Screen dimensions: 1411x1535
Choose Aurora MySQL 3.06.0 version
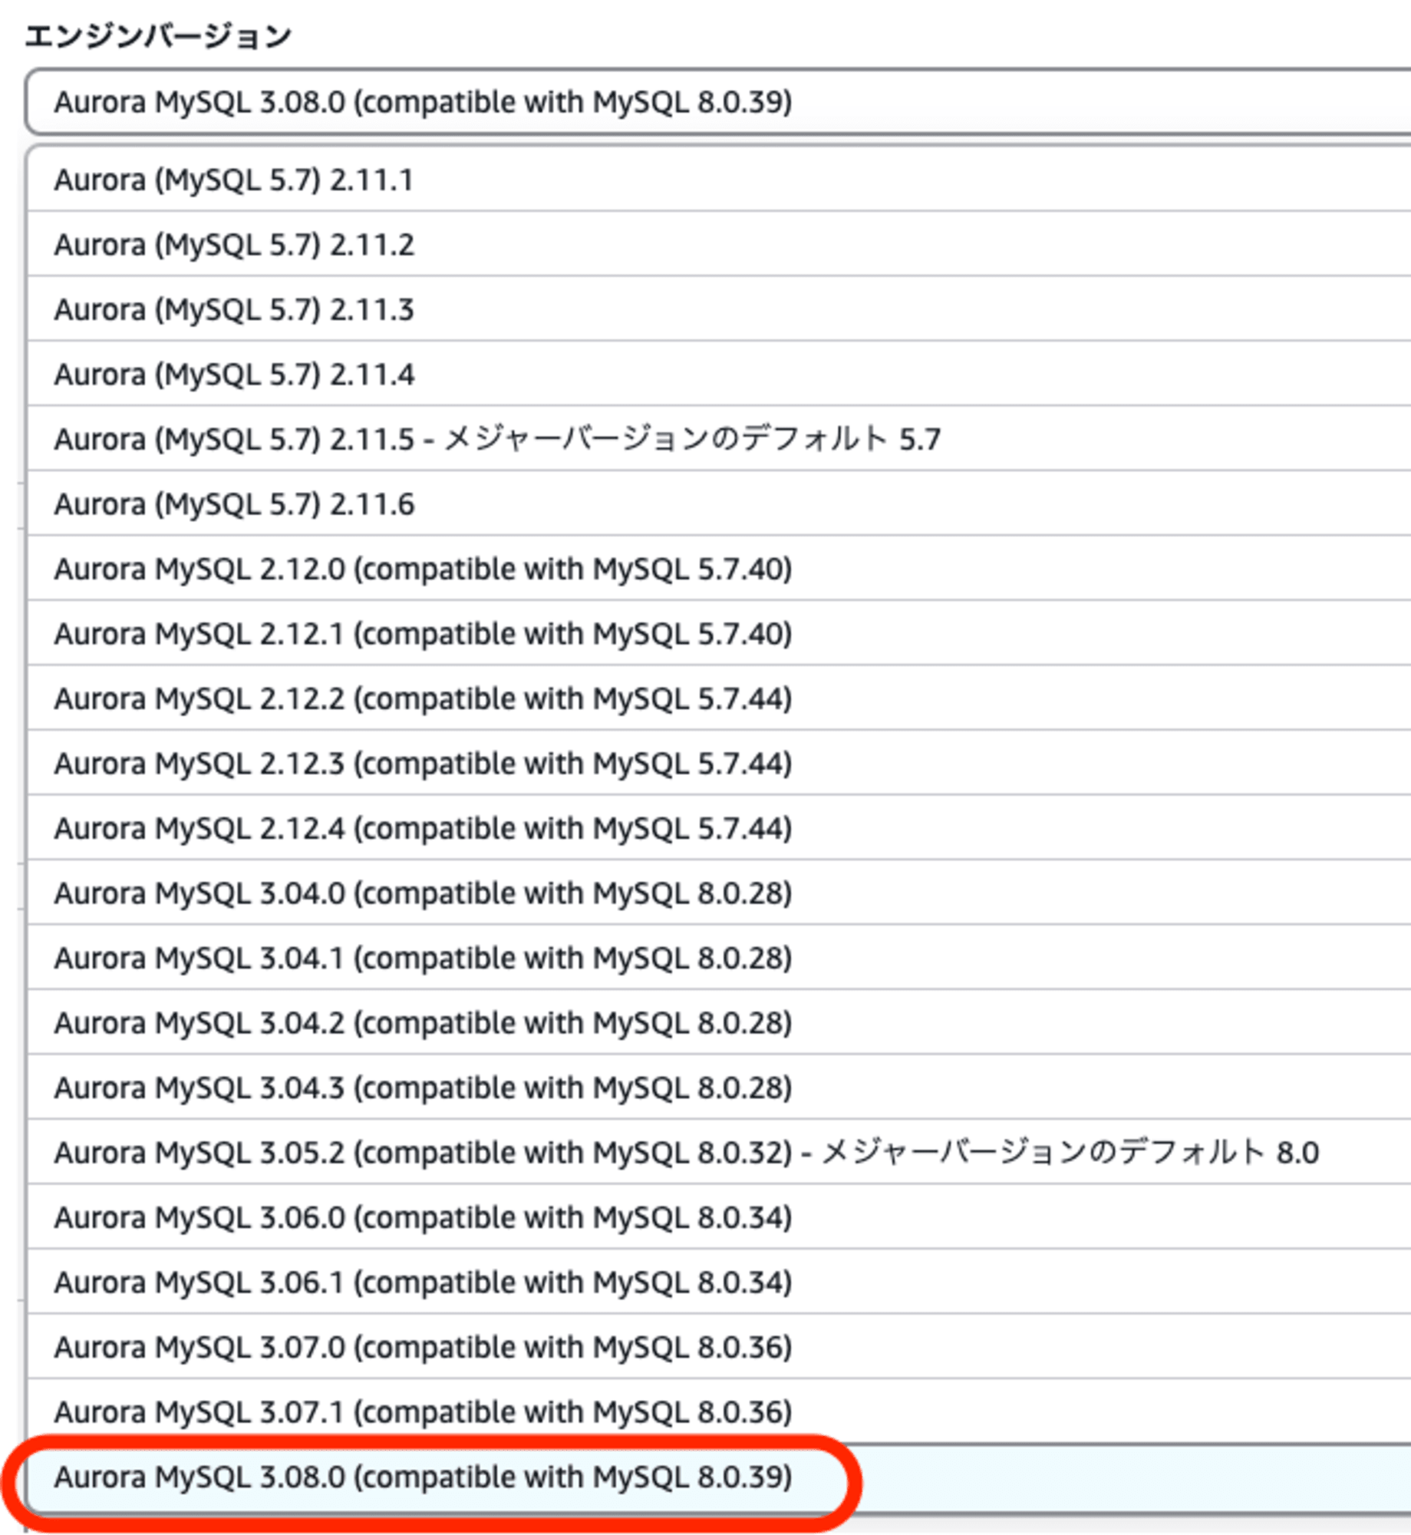pos(719,1217)
